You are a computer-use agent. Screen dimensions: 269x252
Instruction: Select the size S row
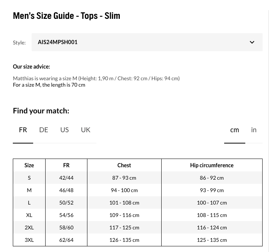[138, 178]
